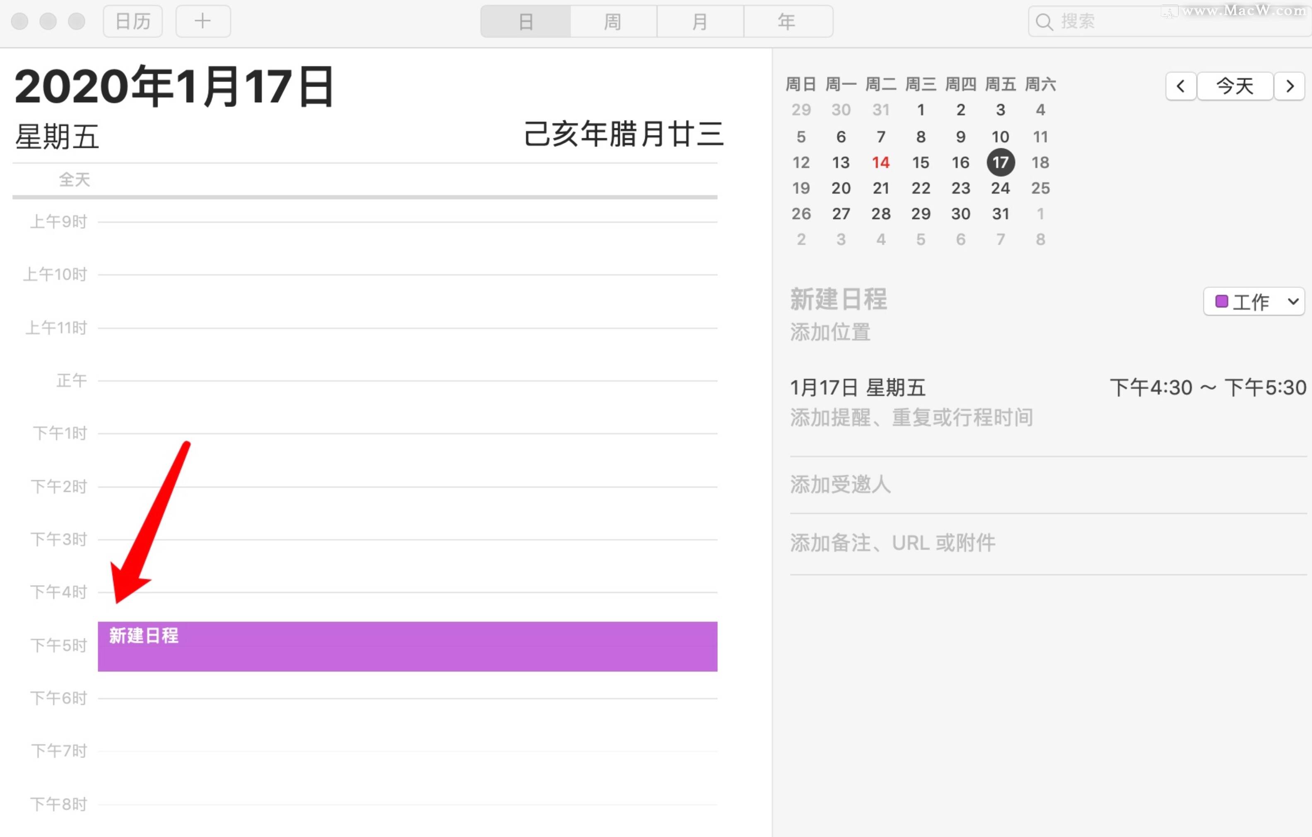Open the 工作 calendar dropdown

tap(1252, 302)
